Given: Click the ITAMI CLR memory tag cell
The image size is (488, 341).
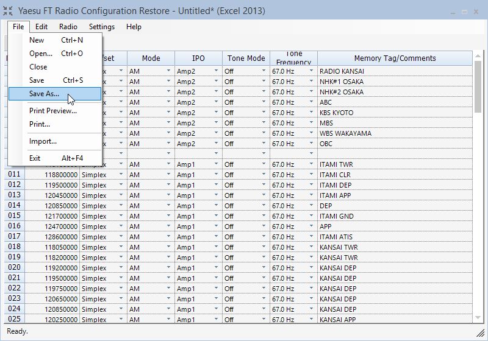Looking at the screenshot, I should click(x=395, y=175).
